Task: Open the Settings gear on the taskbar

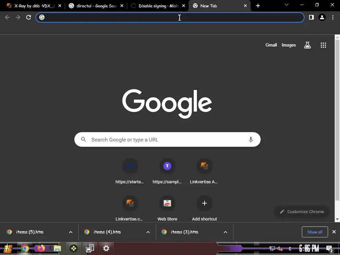Action: point(106,248)
